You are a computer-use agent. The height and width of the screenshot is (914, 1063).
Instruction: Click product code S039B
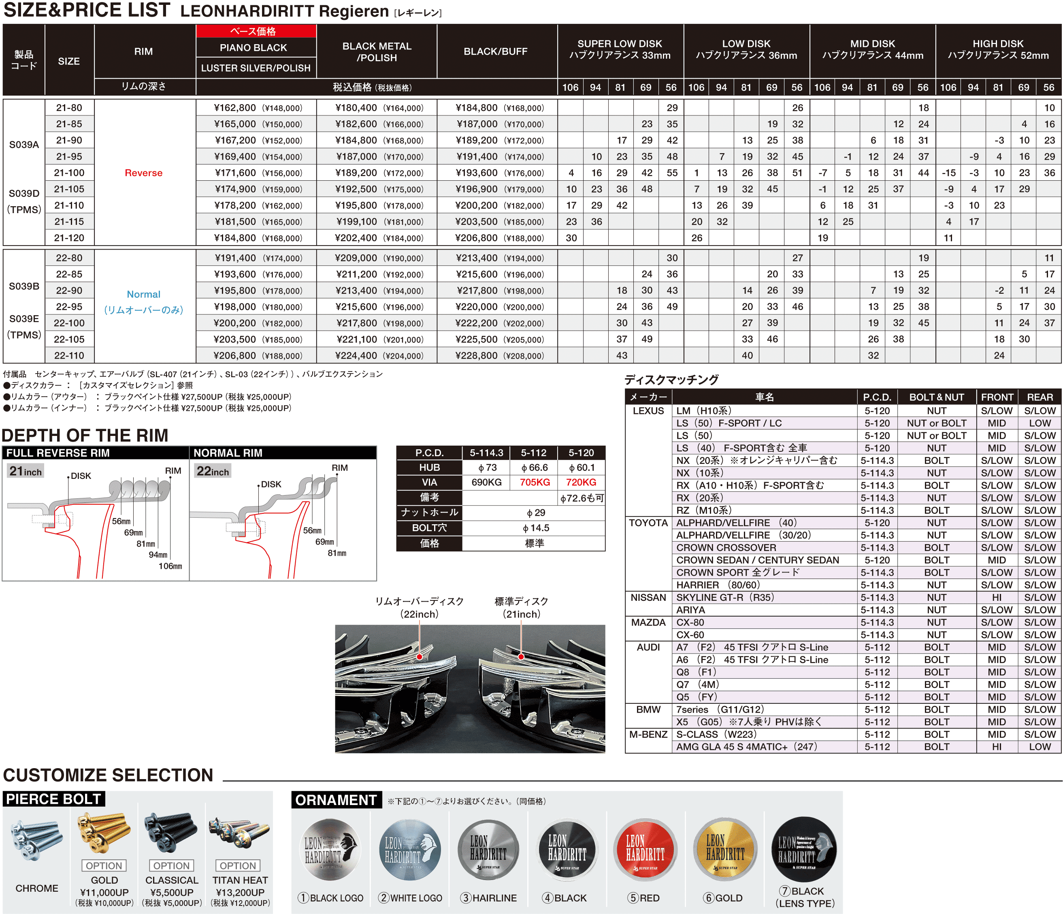pyautogui.click(x=24, y=286)
